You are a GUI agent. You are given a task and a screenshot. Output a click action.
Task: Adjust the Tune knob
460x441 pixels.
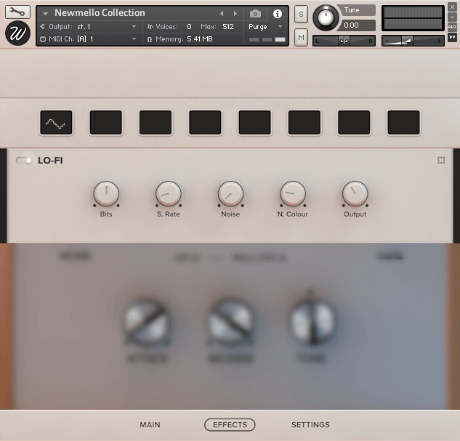326,18
